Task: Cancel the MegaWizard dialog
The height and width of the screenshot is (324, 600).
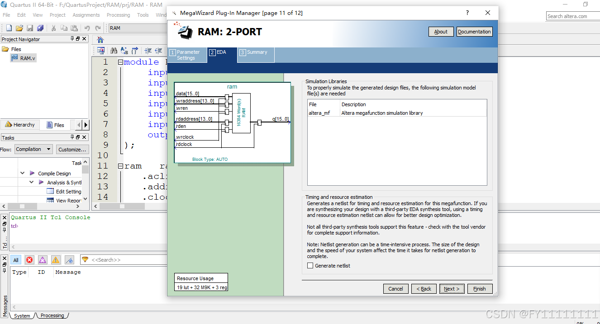Action: 395,288
